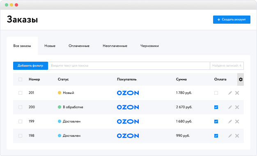Image resolution: width=257 pixels, height=156 pixels.
Task: Sort by the Сумма column header
Action: pos(181,79)
